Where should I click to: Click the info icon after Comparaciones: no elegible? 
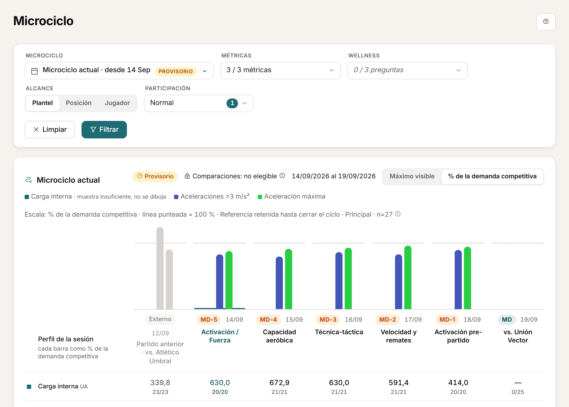point(282,176)
